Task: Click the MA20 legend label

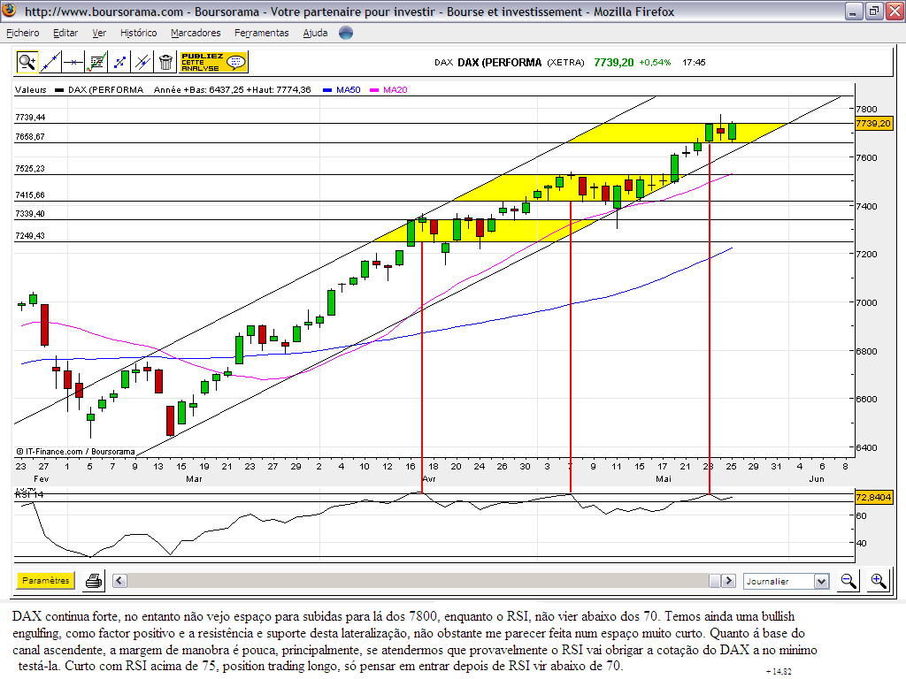Action: tap(395, 89)
